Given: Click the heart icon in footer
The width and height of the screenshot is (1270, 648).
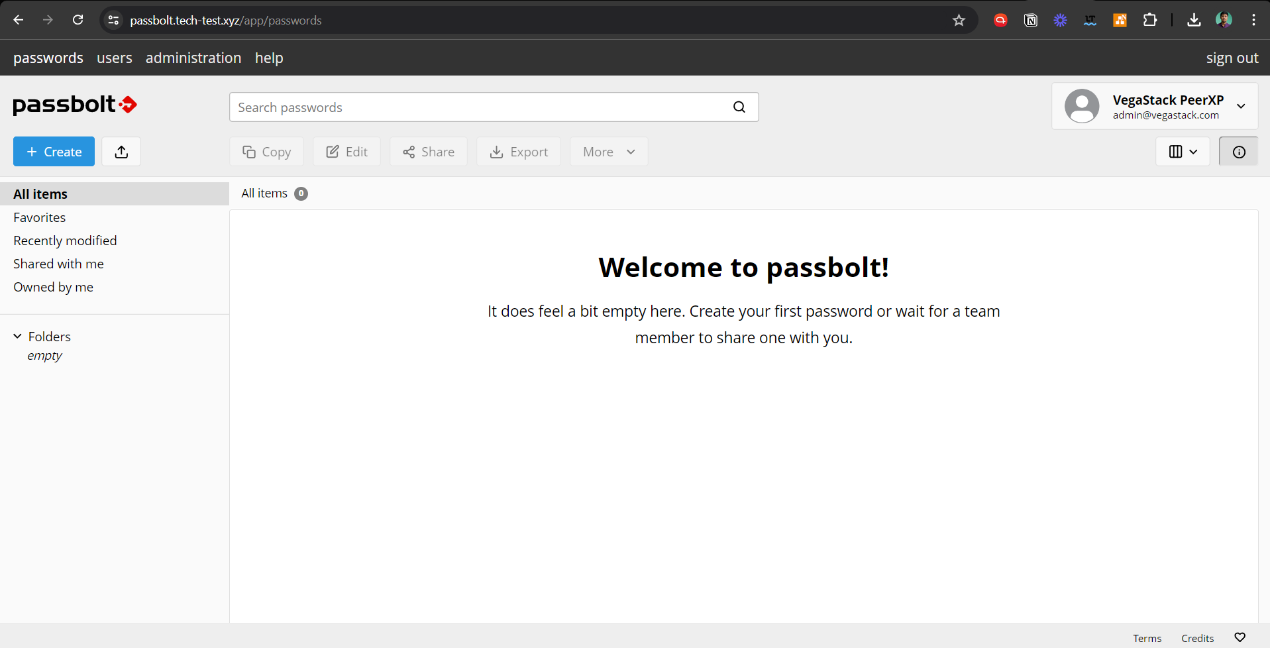Looking at the screenshot, I should coord(1240,637).
